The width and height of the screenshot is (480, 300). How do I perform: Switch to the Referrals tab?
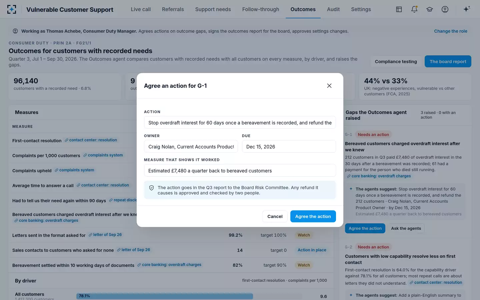coord(173,9)
